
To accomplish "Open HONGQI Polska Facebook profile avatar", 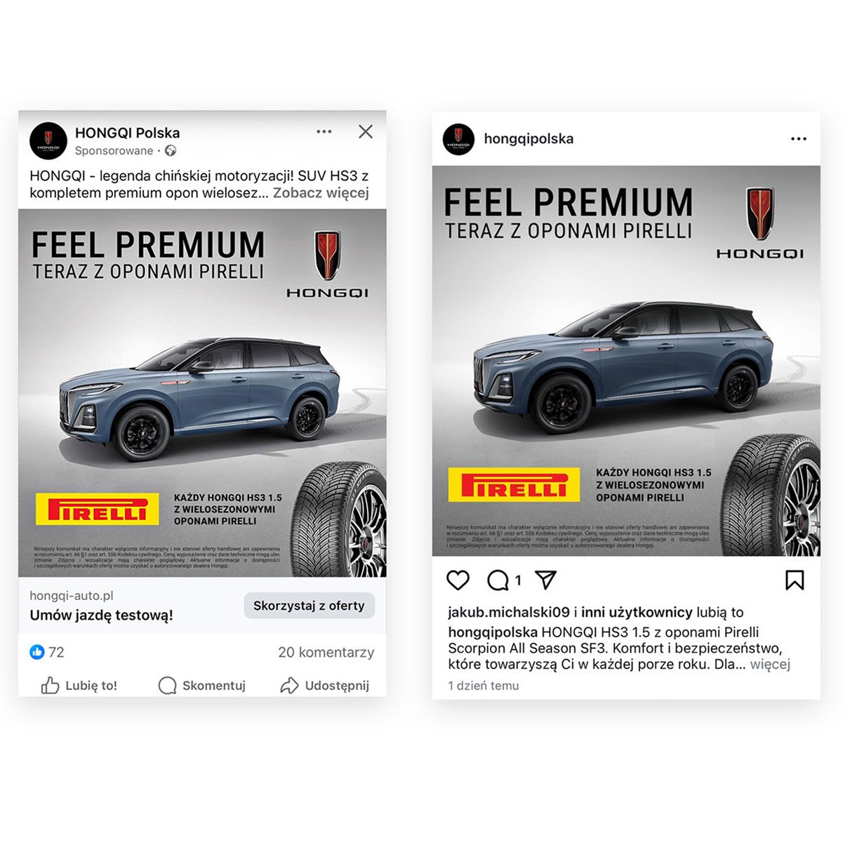I will 48,140.
